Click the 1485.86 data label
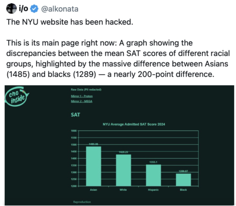Screen dimensions: 236x206 93,144
